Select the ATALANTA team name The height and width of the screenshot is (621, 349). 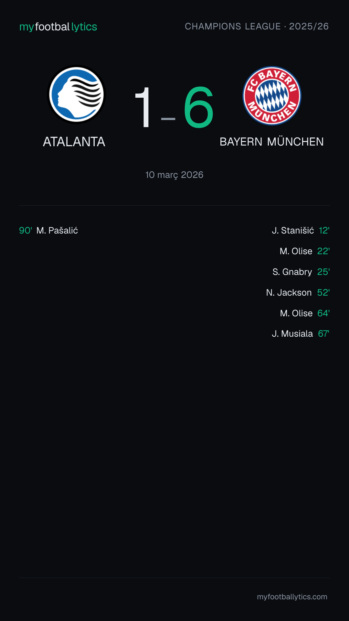74,142
